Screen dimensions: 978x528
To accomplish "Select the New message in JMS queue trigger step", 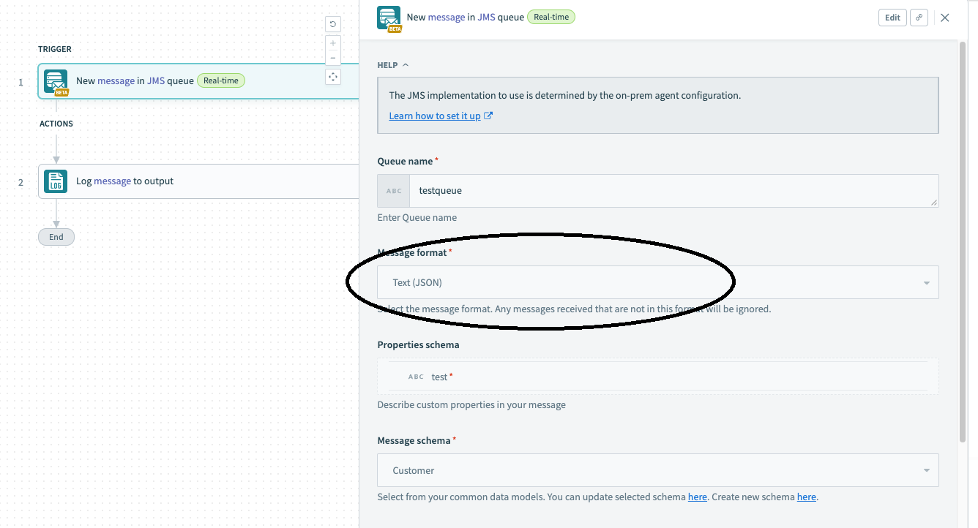I will (x=198, y=81).
